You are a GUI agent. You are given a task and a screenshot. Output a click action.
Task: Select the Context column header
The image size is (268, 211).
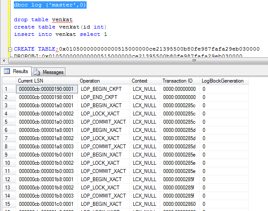[145, 81]
